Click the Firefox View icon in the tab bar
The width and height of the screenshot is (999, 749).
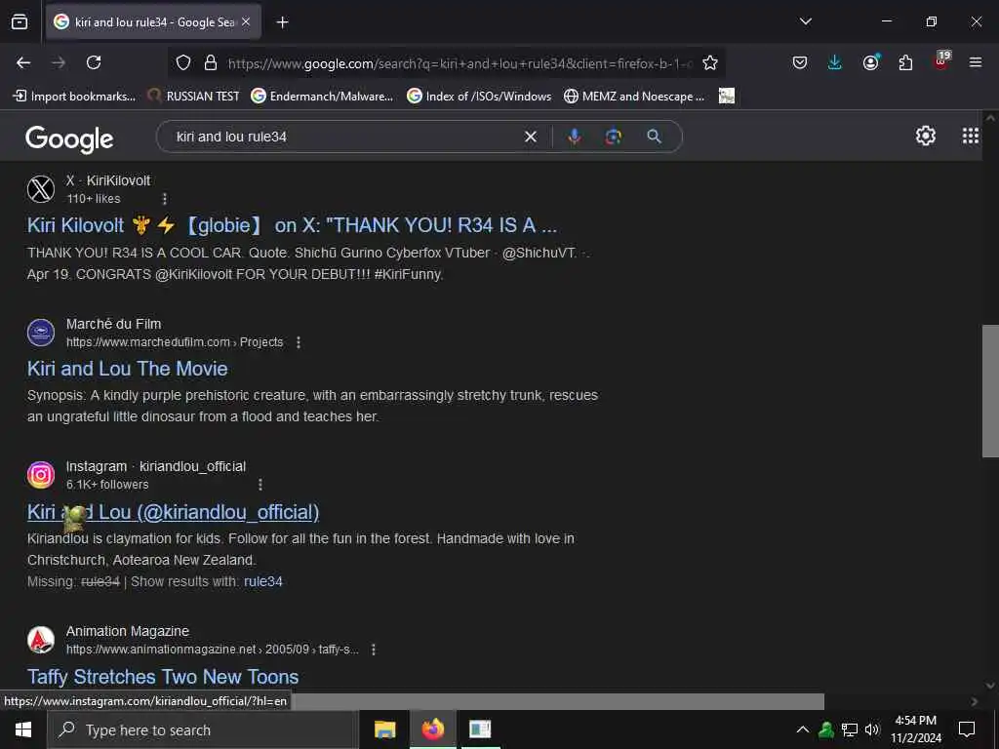[x=20, y=22]
